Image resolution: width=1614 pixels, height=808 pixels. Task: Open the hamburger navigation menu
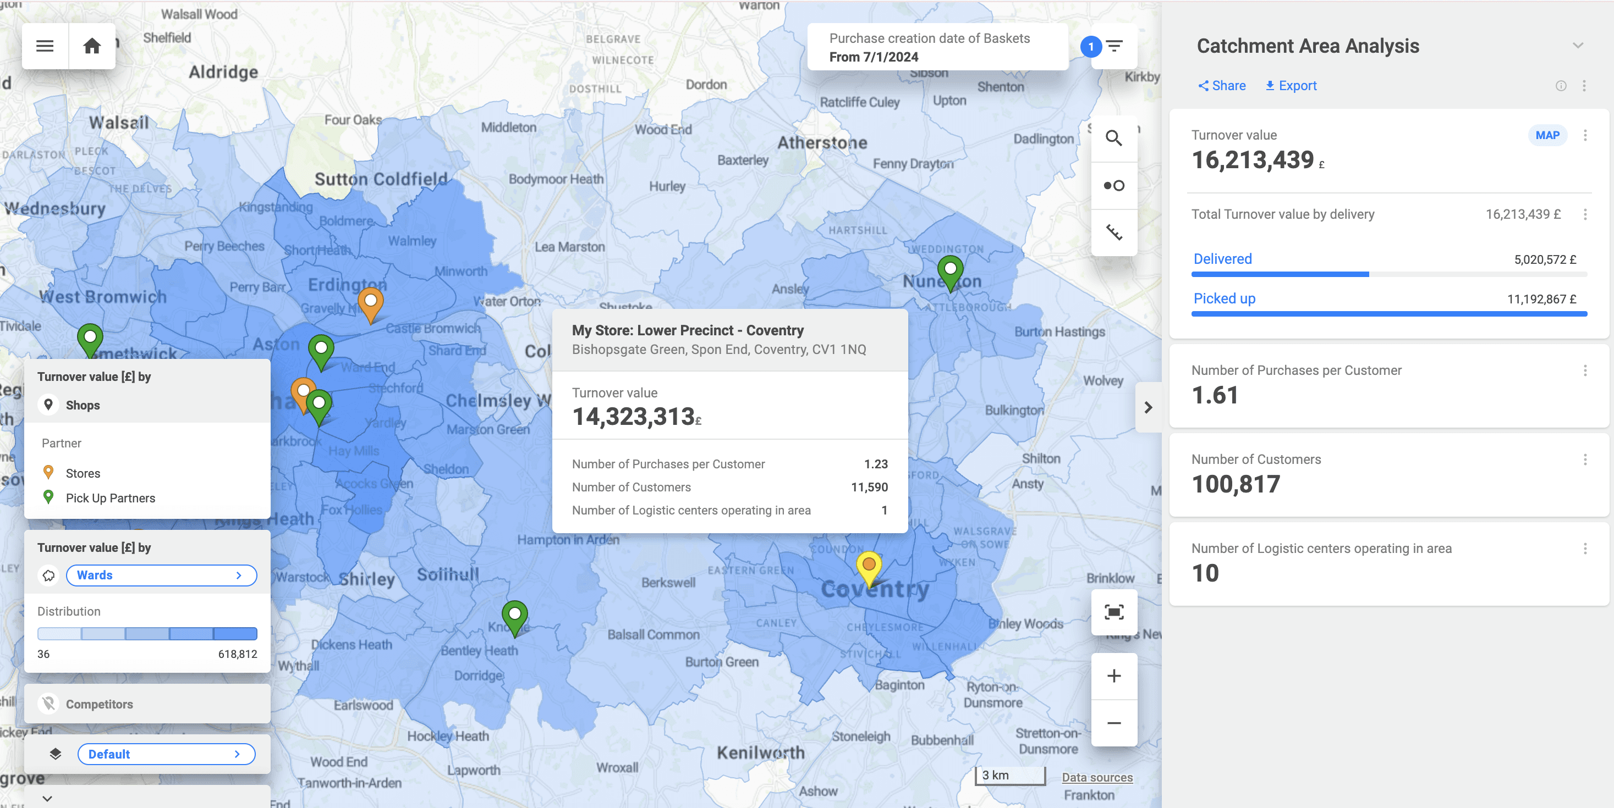[x=44, y=46]
